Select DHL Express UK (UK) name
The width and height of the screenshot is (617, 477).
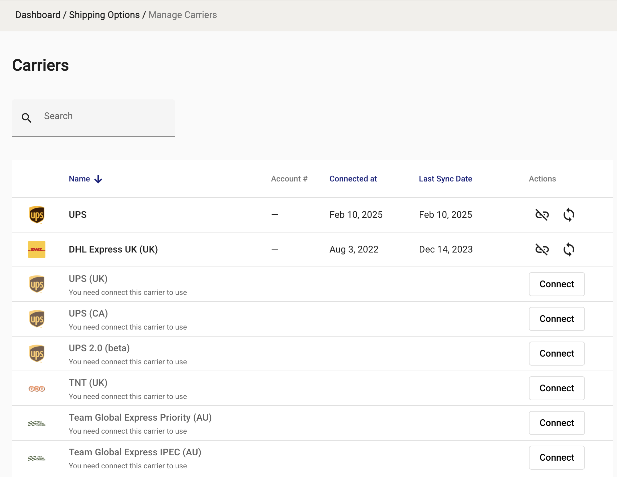(113, 250)
